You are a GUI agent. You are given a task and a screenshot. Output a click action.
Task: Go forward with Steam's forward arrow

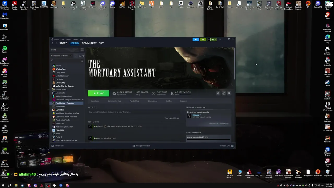coord(56,43)
